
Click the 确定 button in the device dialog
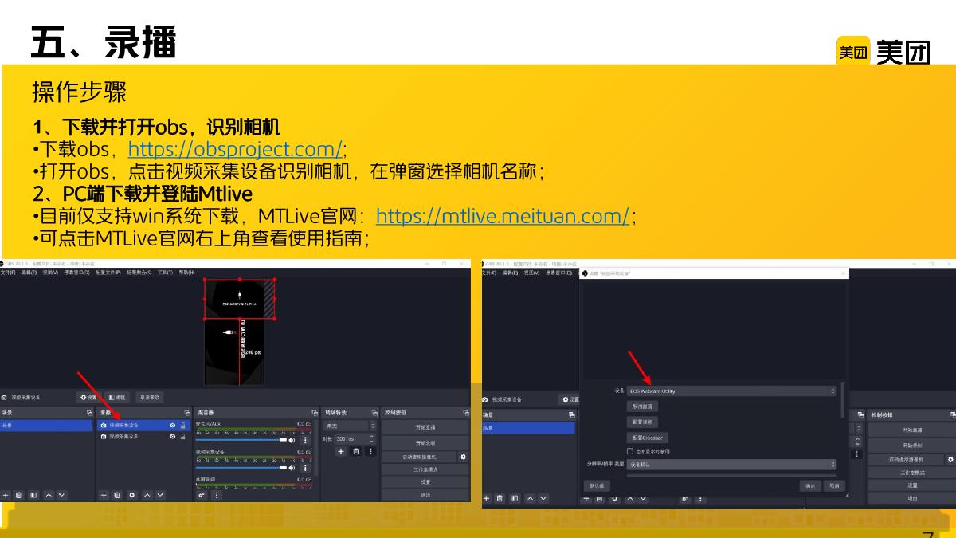pos(810,485)
